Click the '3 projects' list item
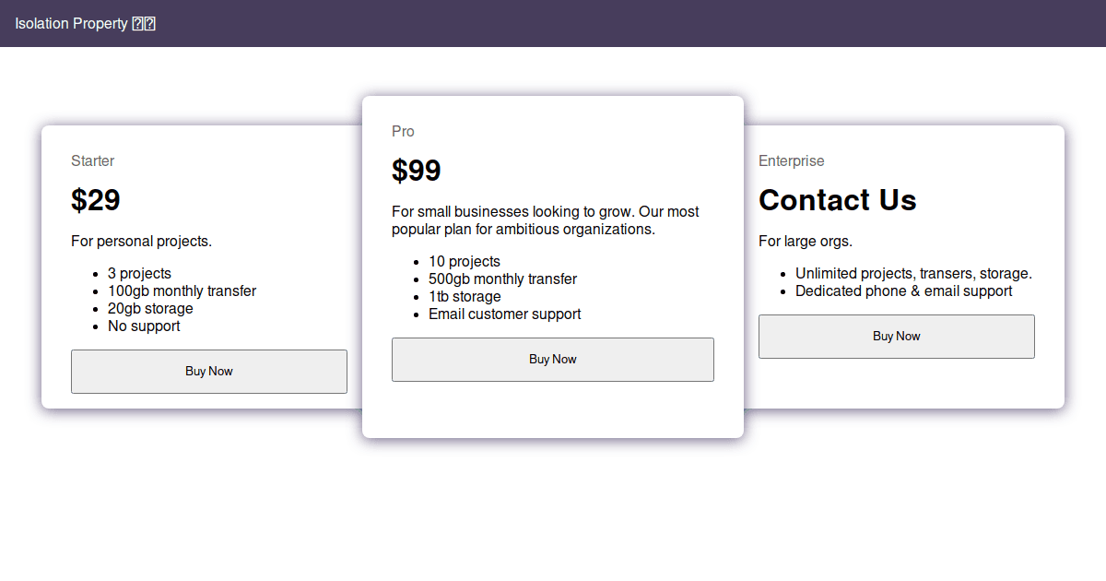Screen dimensions: 1106x581 point(139,274)
